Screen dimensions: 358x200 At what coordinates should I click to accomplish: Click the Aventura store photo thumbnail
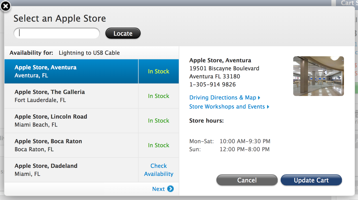coord(319,76)
